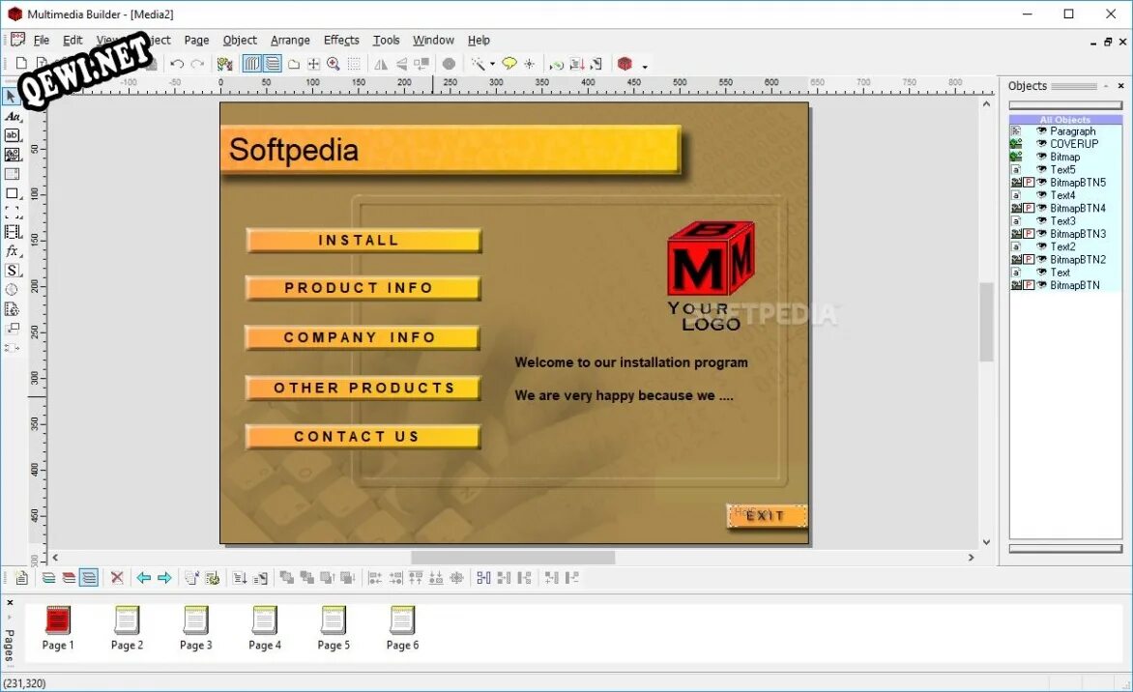Click the red X delete page icon
The image size is (1133, 692).
pyautogui.click(x=116, y=578)
